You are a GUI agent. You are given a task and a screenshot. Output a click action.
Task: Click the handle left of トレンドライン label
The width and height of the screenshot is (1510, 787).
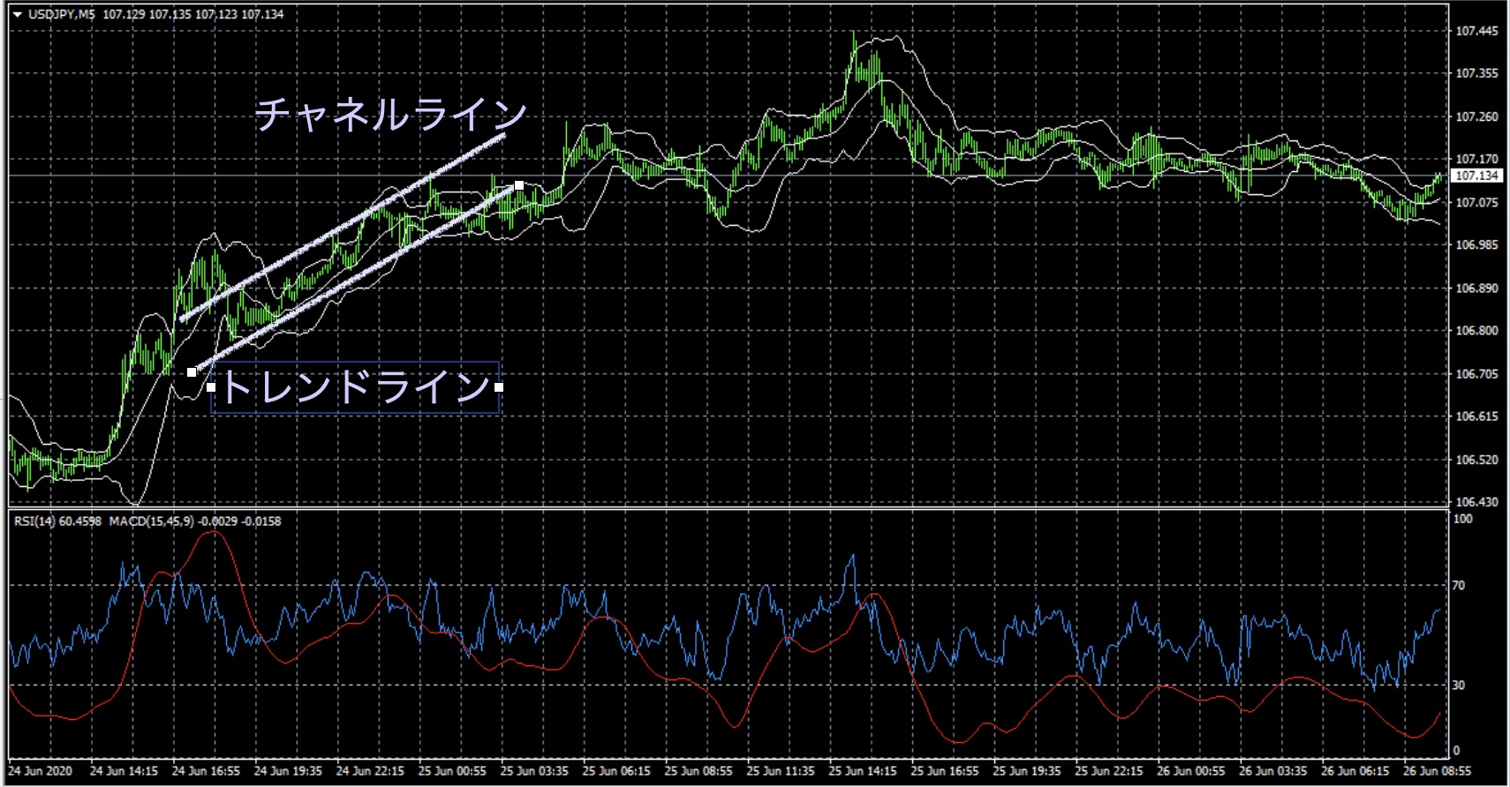point(211,386)
